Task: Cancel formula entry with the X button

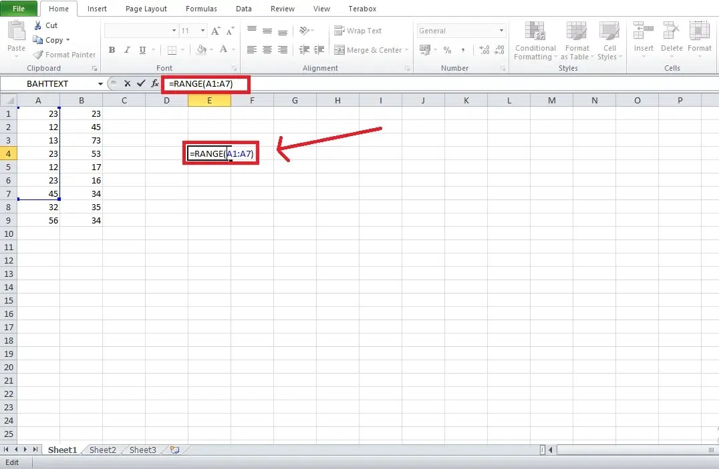Action: click(x=127, y=84)
